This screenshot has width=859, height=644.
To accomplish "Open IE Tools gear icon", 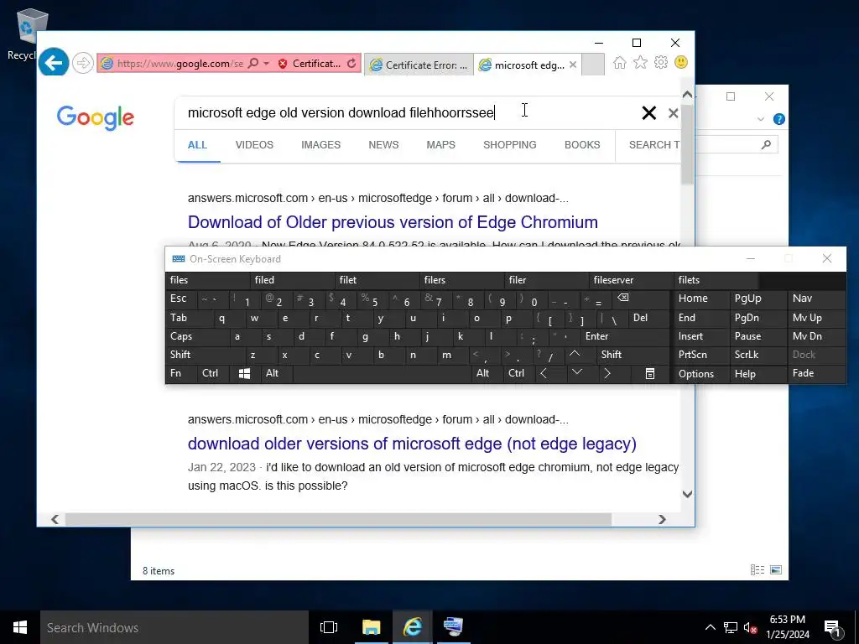I will click(661, 62).
